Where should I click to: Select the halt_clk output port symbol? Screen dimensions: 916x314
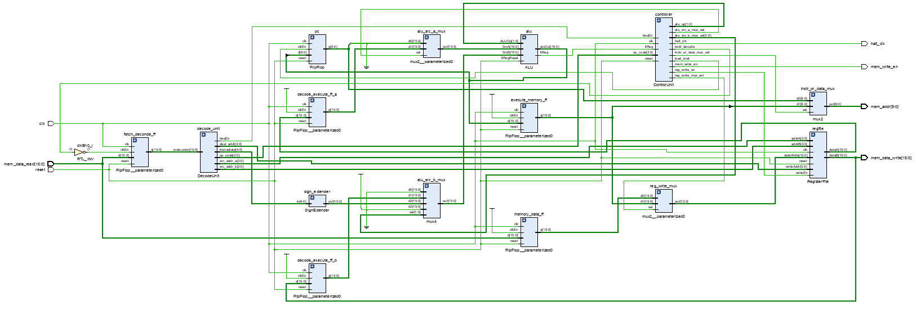coord(865,43)
